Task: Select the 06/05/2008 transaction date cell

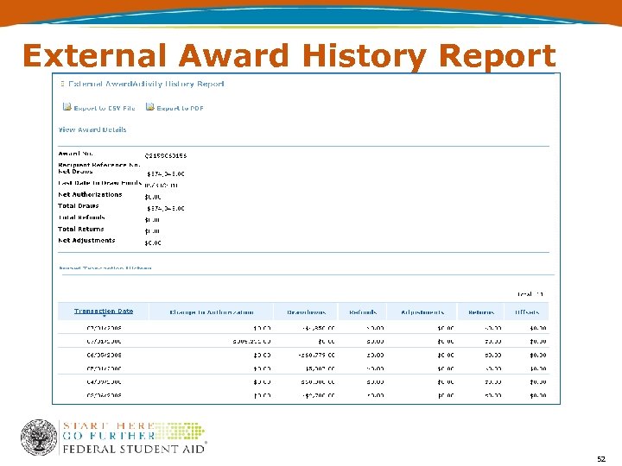Action: (x=104, y=355)
